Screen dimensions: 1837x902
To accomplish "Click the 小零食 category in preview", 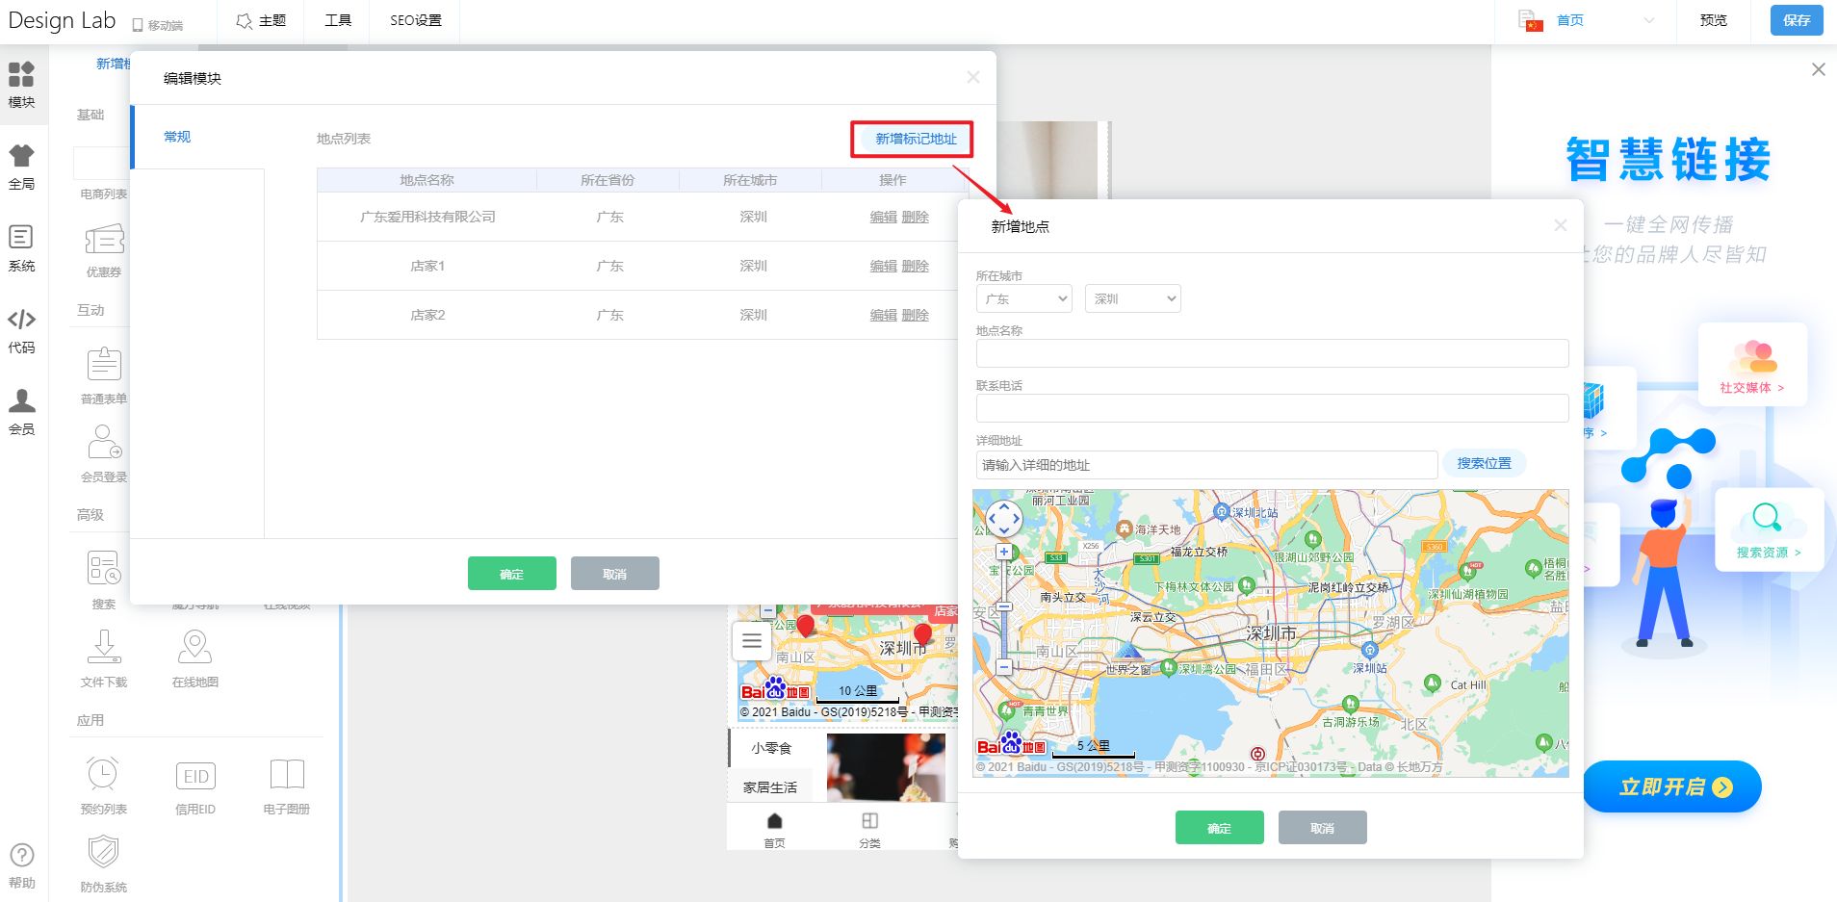I will point(771,748).
